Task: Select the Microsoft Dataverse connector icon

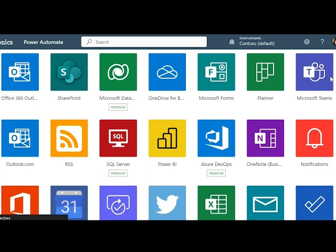Action: [x=118, y=72]
